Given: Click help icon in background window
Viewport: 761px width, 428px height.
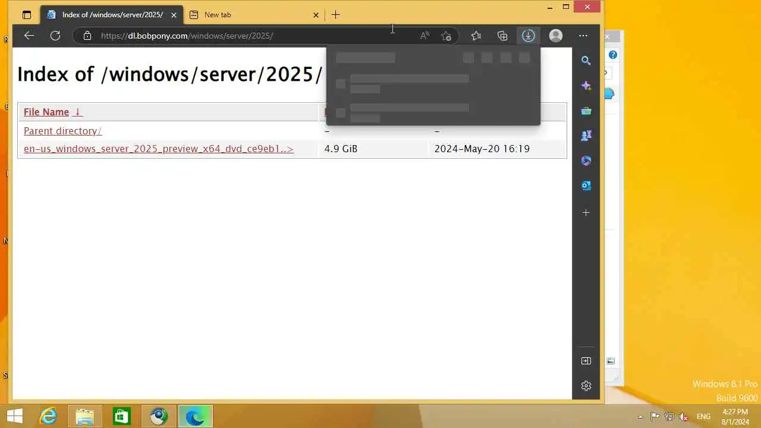Looking at the screenshot, I should (613, 55).
